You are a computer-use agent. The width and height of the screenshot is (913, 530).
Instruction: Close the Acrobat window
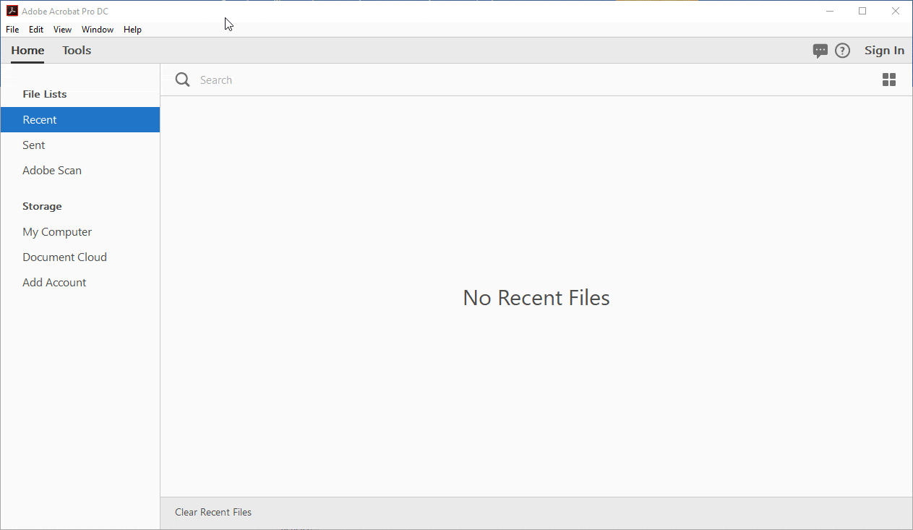(x=896, y=11)
